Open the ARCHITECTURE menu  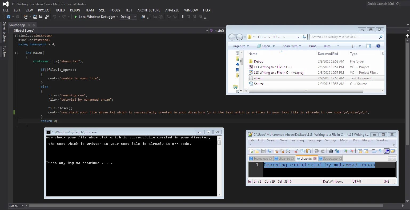[149, 10]
